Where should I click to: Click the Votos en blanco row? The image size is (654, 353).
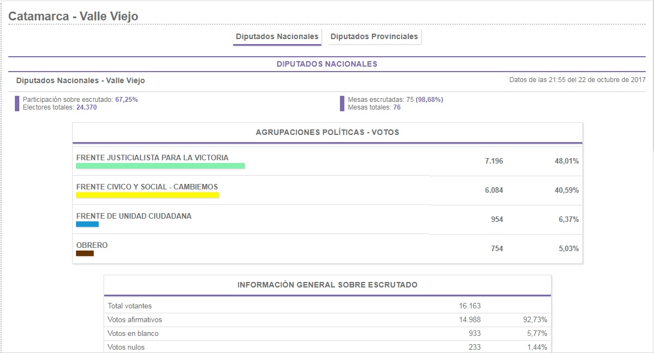(327, 333)
